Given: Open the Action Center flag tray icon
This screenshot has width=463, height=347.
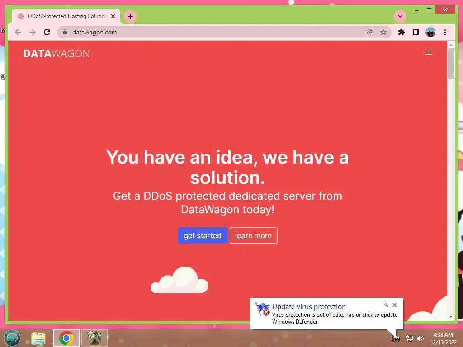Looking at the screenshot, I should [x=396, y=338].
